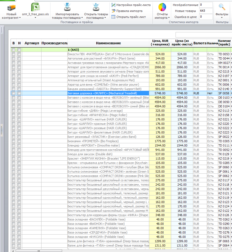Select Бинт резиновый «ЭЛАСТИК» row
This screenshot has width=232, height=252.
click(x=121, y=137)
